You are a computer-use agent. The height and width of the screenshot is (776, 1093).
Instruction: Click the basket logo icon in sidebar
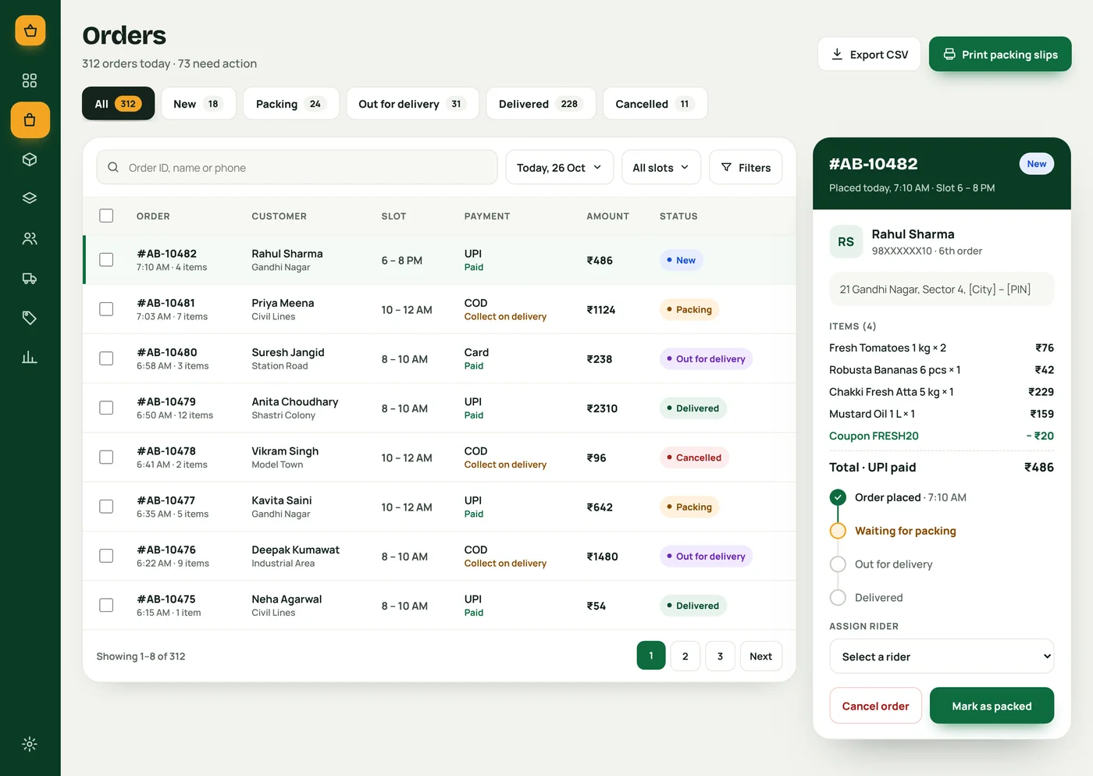pos(30,30)
